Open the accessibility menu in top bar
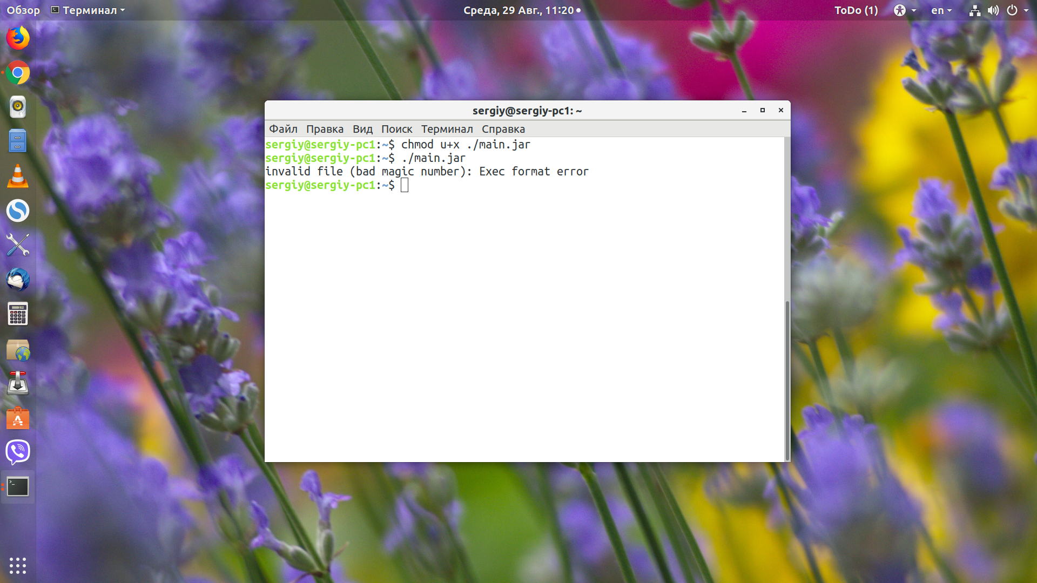 (905, 10)
